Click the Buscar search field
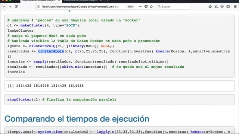 [173, 7]
